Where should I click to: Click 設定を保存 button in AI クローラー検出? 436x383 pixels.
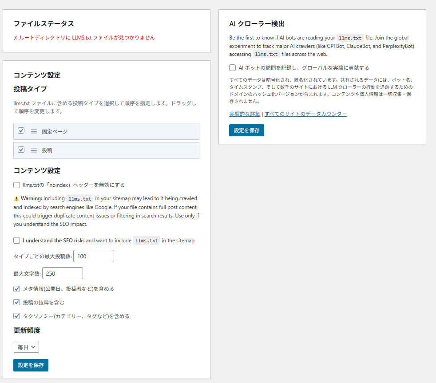pyautogui.click(x=247, y=130)
